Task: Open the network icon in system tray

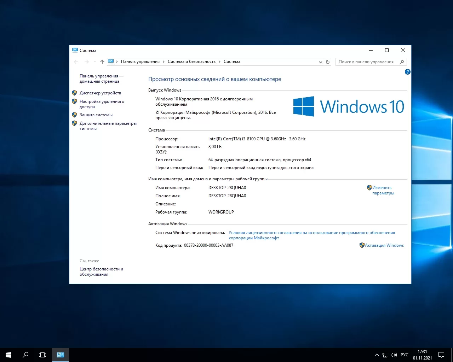Action: point(385,355)
